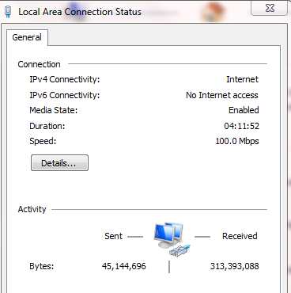Image resolution: width=291 pixels, height=293 pixels.
Task: Click the Sent label in Activity
Action: (113, 236)
